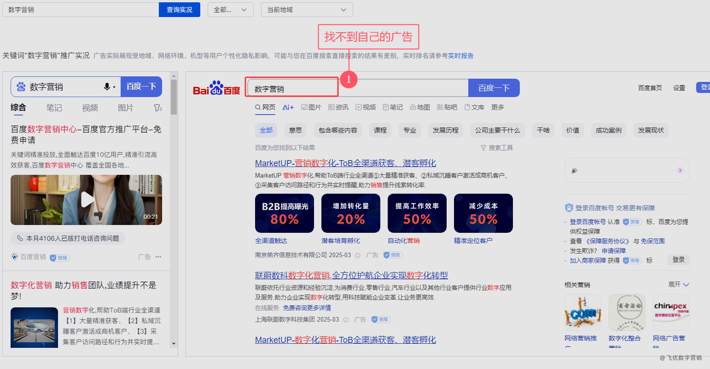
Task: Open the 申请保障 link
Action: 614,251
